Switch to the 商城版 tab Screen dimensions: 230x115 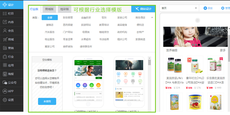(49, 9)
